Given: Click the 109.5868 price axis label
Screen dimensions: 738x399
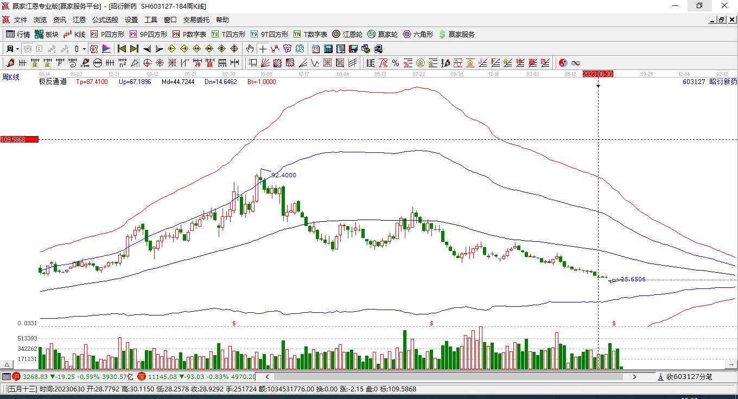Looking at the screenshot, I should pos(19,140).
